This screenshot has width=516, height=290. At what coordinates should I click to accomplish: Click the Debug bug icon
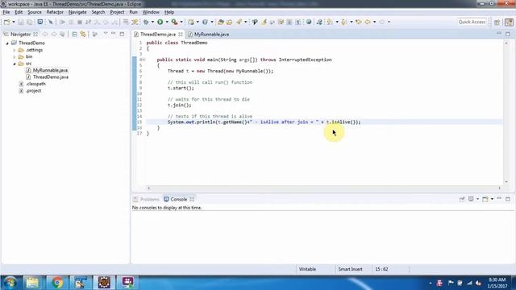click(x=146, y=22)
